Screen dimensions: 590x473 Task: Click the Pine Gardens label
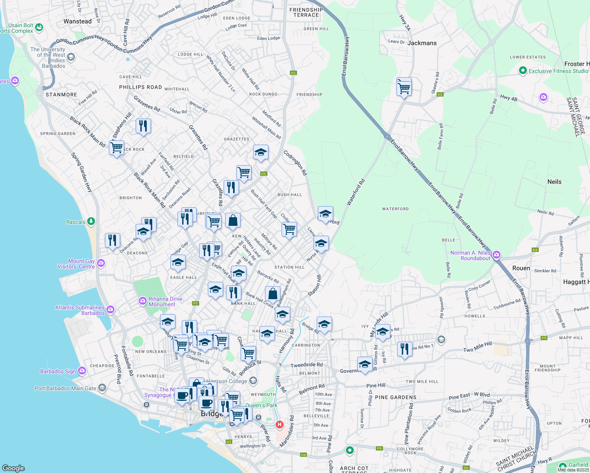396,397
